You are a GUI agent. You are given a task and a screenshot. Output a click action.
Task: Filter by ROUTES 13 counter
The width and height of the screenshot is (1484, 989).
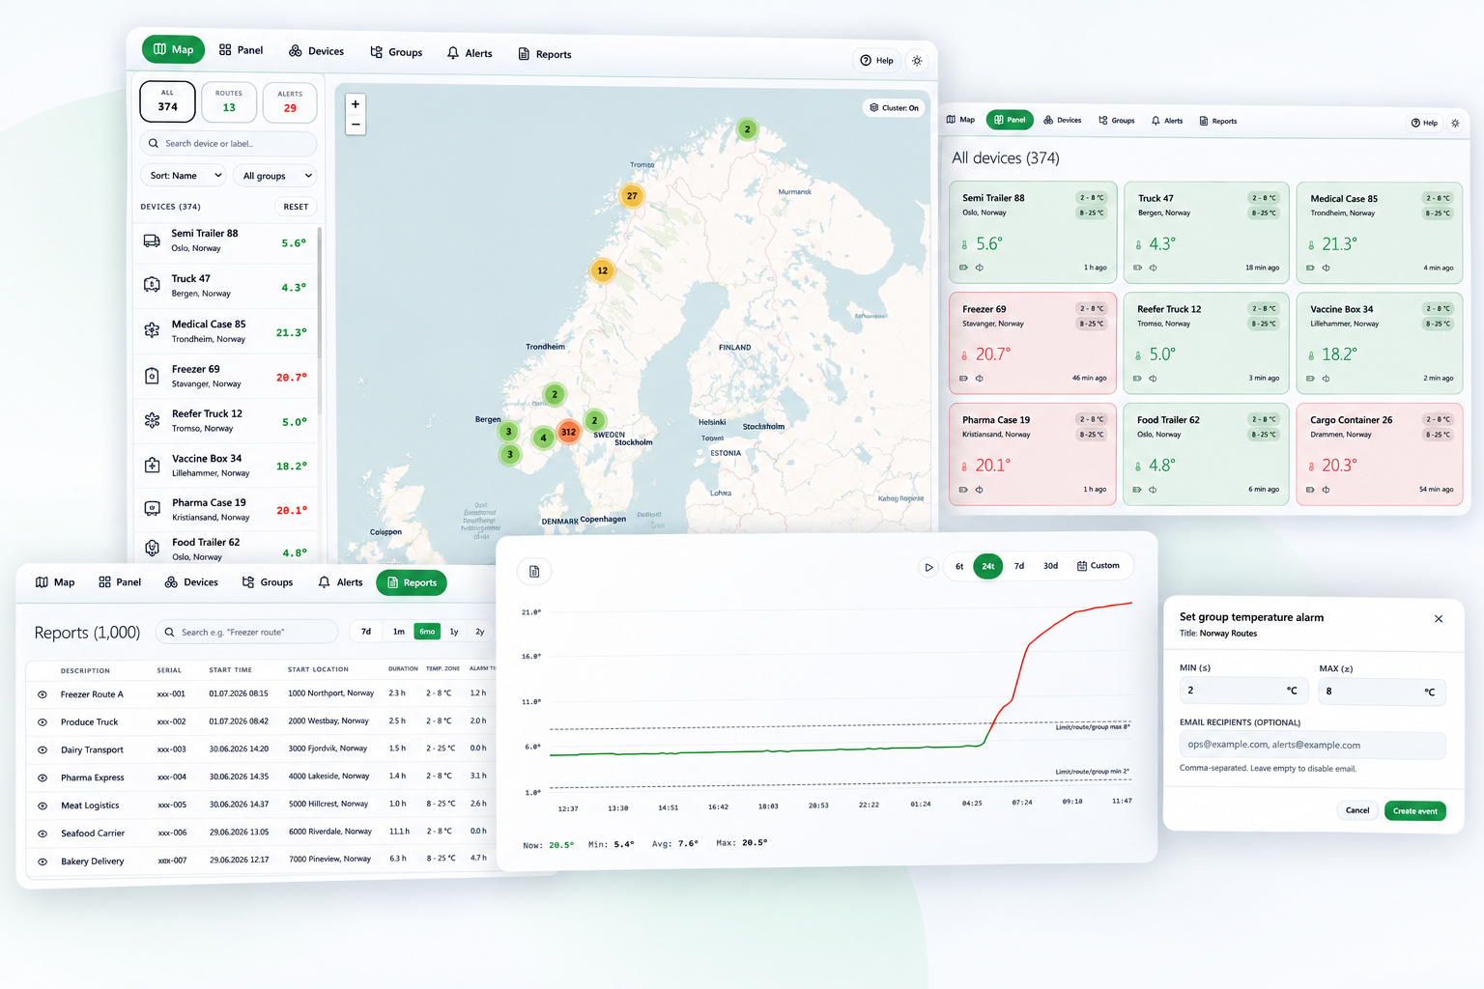coord(229,102)
